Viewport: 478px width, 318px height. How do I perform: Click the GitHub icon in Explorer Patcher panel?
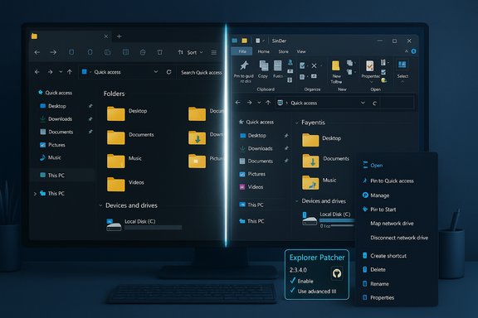[x=337, y=273]
